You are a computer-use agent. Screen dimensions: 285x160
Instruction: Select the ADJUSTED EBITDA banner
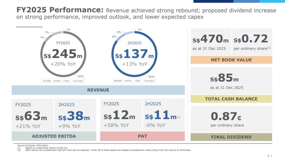(x=54, y=136)
